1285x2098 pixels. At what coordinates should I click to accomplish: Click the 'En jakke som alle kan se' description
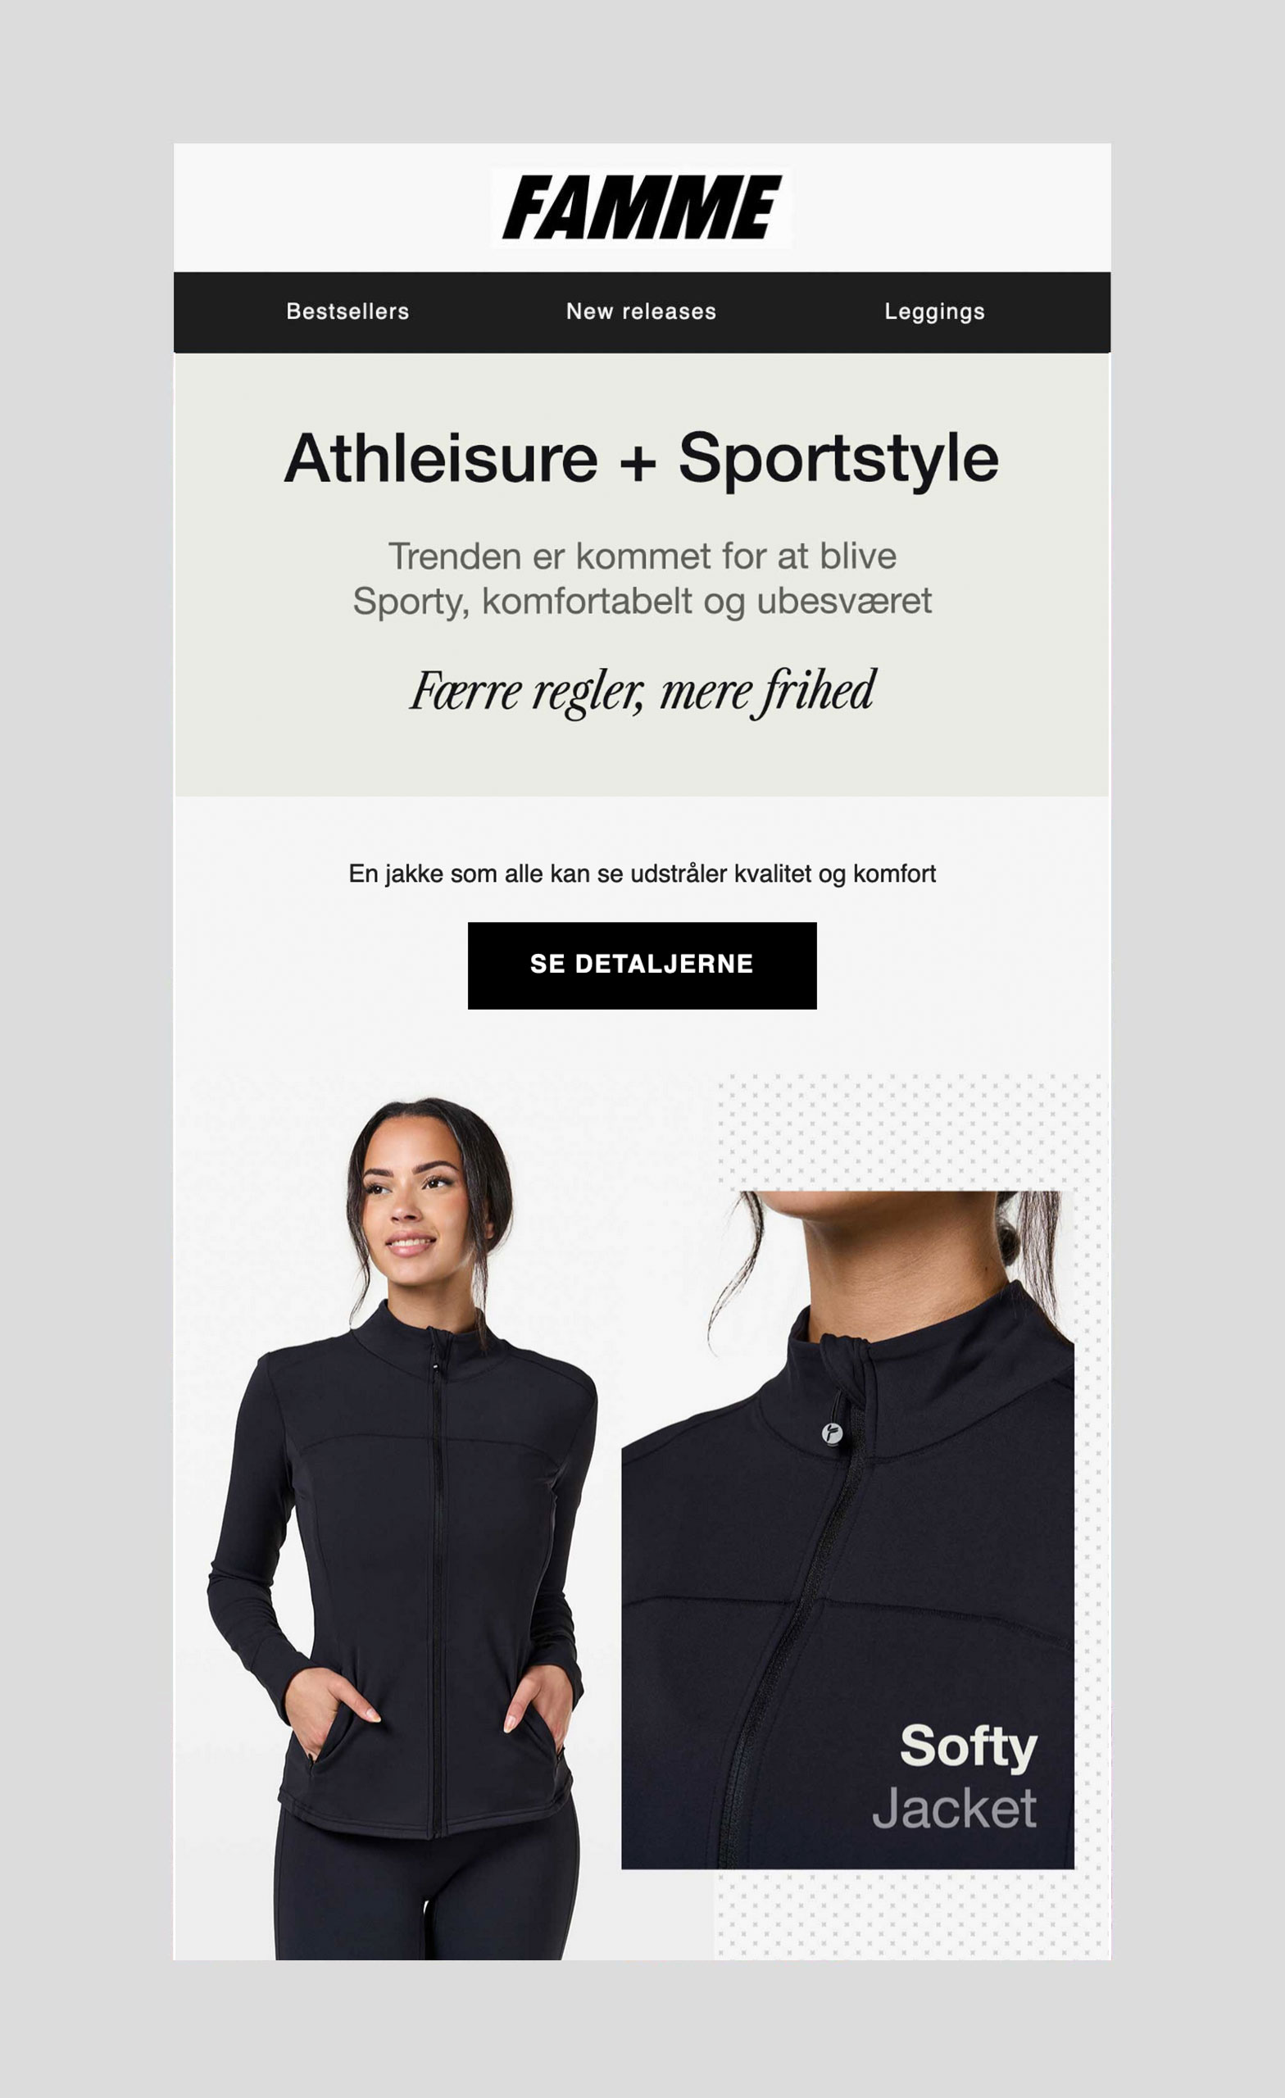[642, 874]
